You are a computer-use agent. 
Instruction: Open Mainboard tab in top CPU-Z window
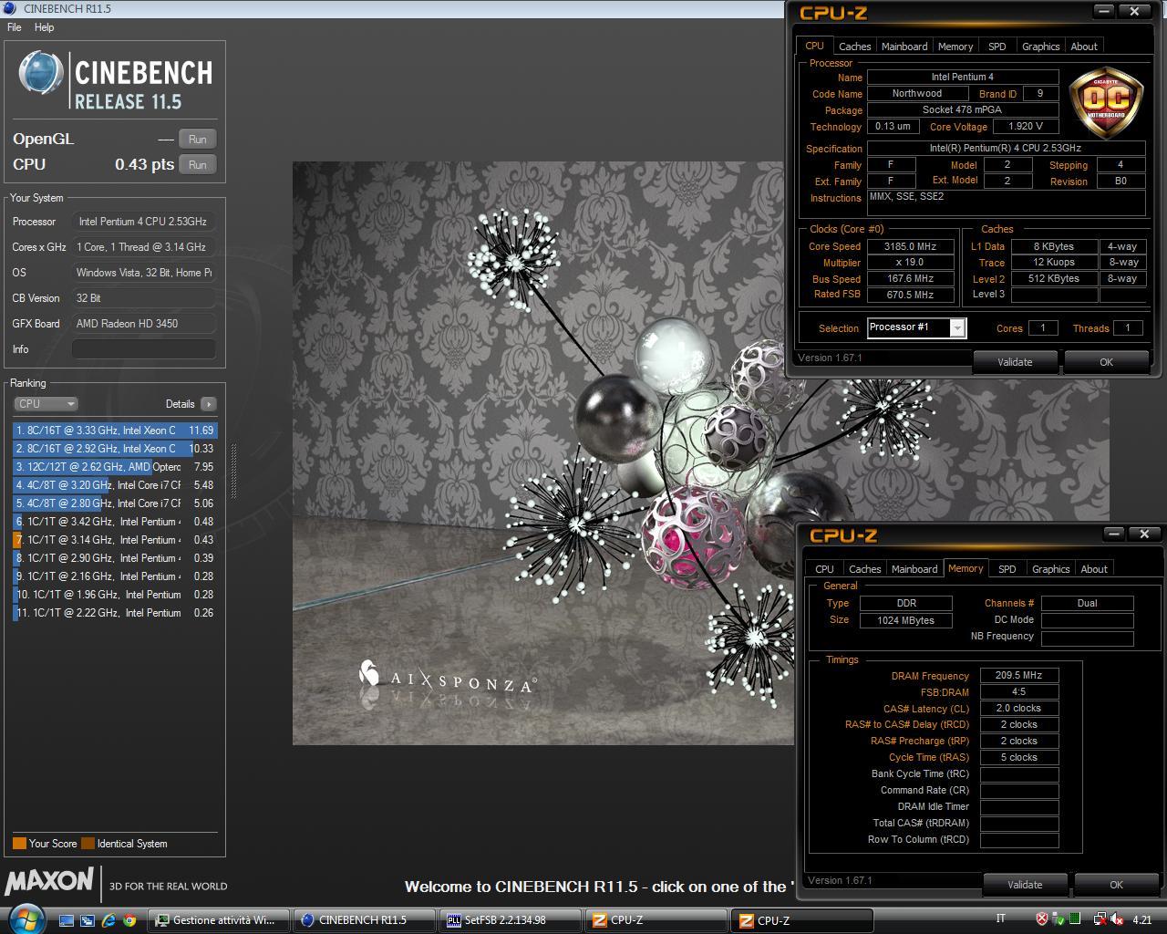tap(904, 46)
